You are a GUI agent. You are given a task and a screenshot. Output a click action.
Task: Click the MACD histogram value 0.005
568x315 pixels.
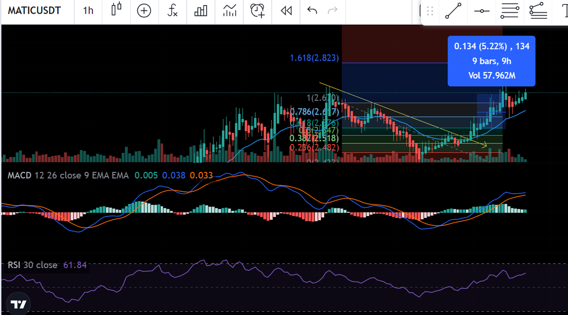point(146,175)
